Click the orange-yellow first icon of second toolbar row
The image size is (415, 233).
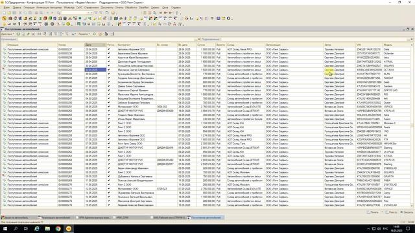(5, 19)
